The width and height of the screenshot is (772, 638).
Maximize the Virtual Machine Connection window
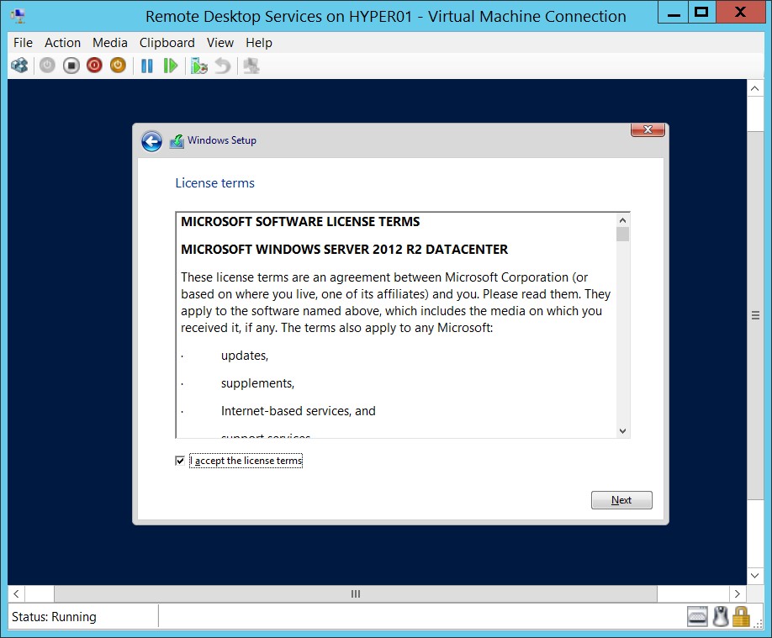click(701, 13)
